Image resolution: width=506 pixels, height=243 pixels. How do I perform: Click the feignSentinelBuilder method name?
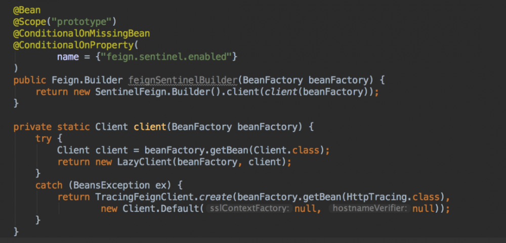click(183, 80)
